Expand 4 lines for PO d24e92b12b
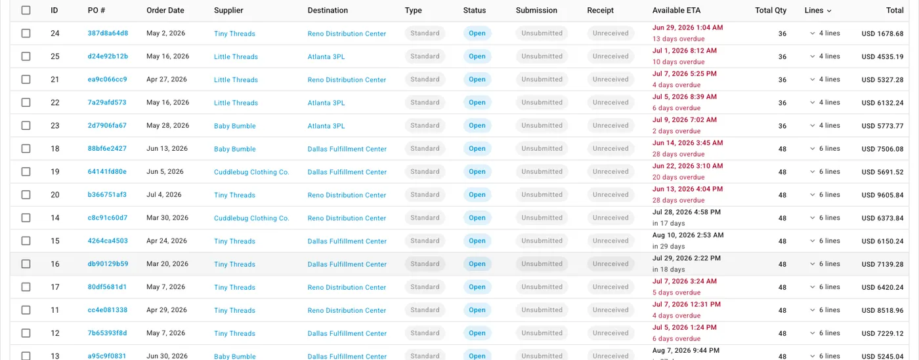The image size is (919, 360). [x=824, y=56]
